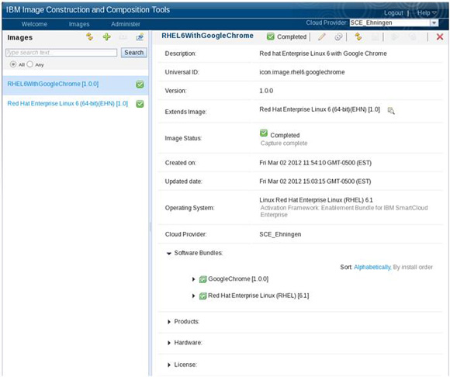Click the Updated date value
This screenshot has height=377, width=450.
tap(315, 182)
